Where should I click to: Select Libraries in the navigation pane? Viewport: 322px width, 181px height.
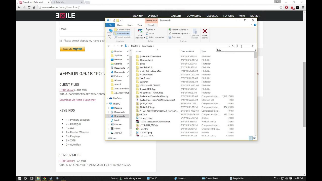click(x=118, y=64)
